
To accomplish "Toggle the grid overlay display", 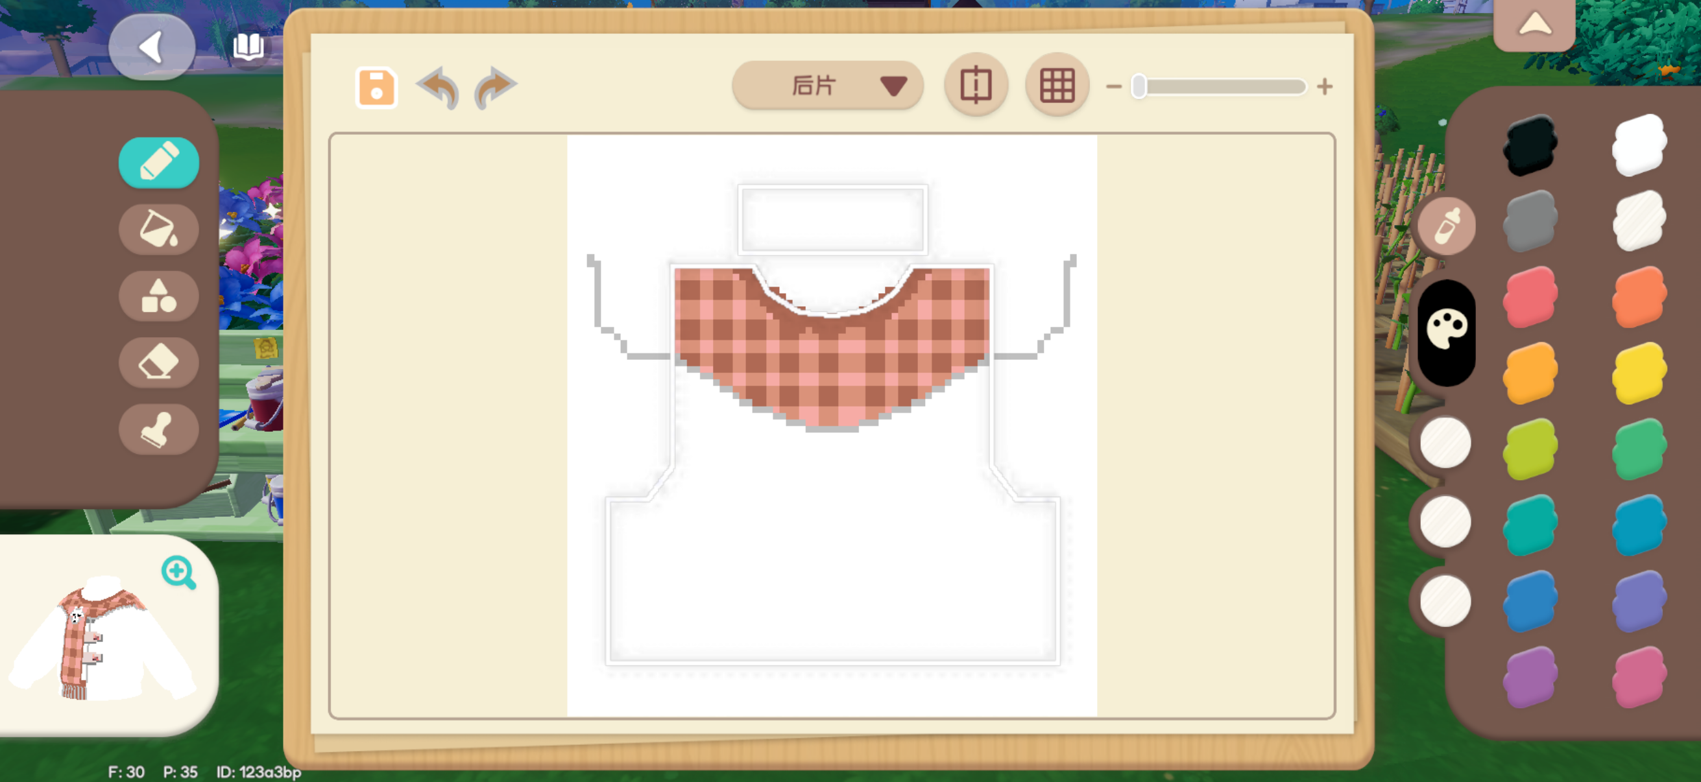I will click(1057, 85).
